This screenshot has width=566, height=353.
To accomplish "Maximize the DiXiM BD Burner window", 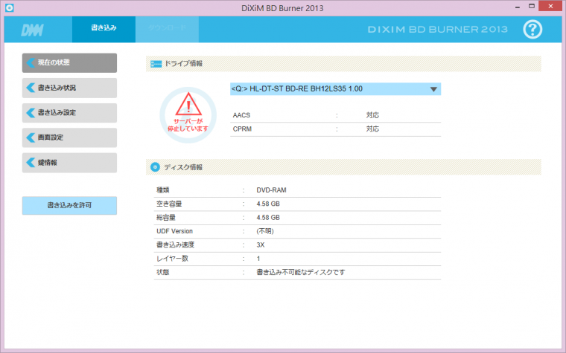I will point(531,6).
